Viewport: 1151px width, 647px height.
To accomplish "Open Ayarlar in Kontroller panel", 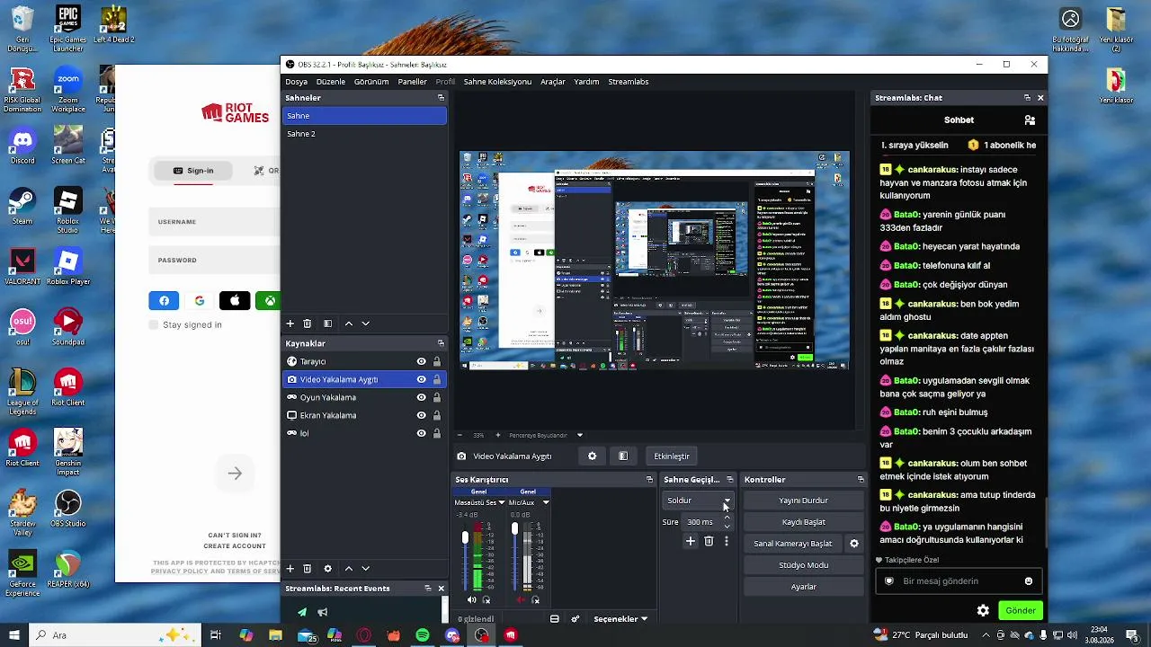I will click(804, 587).
